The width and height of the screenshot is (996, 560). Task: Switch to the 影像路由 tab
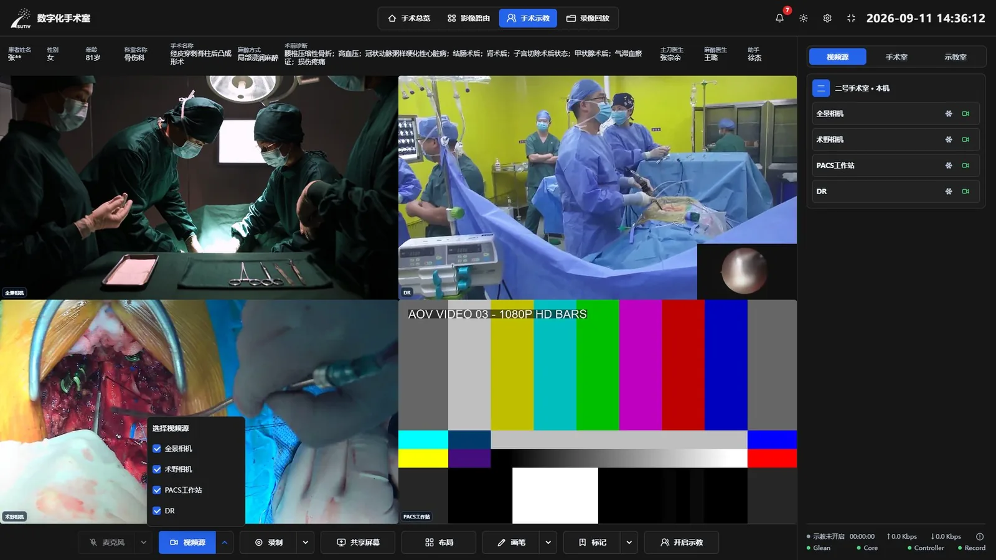(x=469, y=18)
